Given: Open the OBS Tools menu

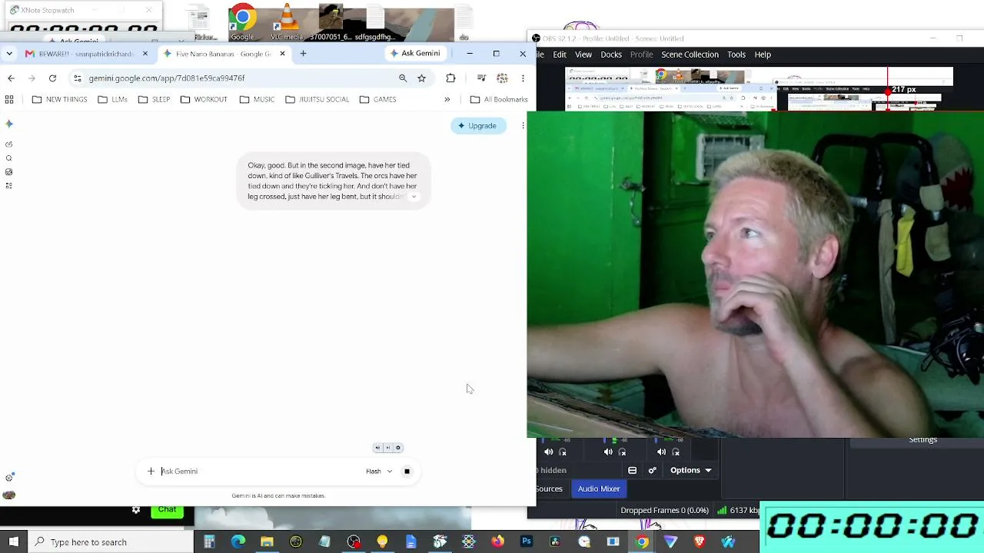Looking at the screenshot, I should (736, 55).
